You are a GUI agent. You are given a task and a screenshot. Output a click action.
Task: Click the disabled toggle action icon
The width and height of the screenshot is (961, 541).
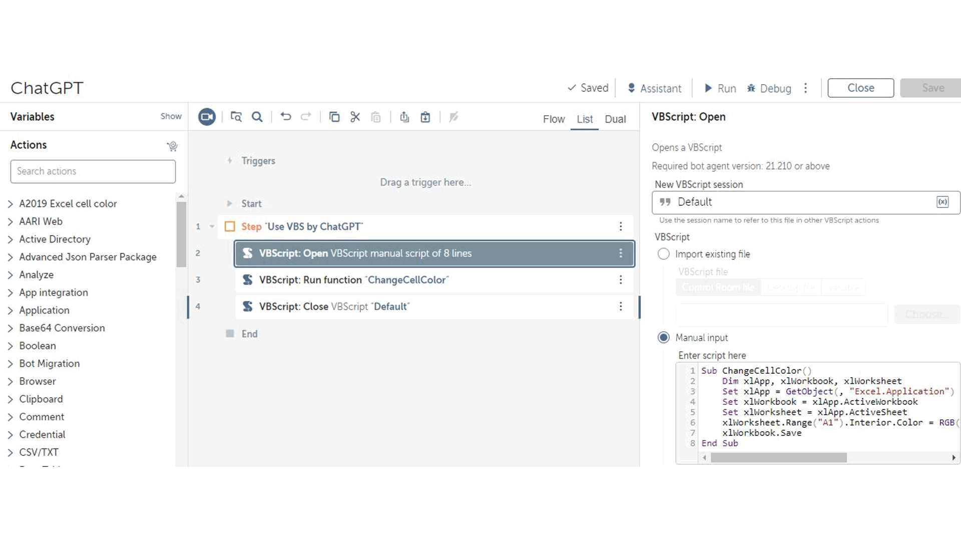[x=453, y=117]
